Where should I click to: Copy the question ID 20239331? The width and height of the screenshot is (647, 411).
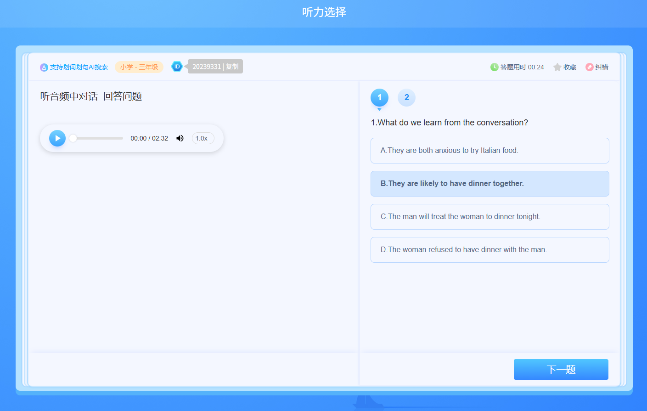232,67
